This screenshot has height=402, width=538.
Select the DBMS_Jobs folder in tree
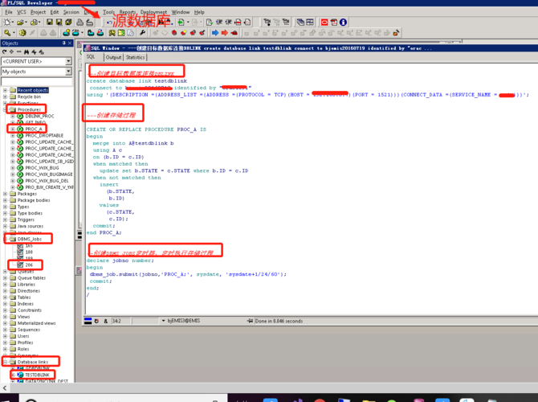click(30, 239)
